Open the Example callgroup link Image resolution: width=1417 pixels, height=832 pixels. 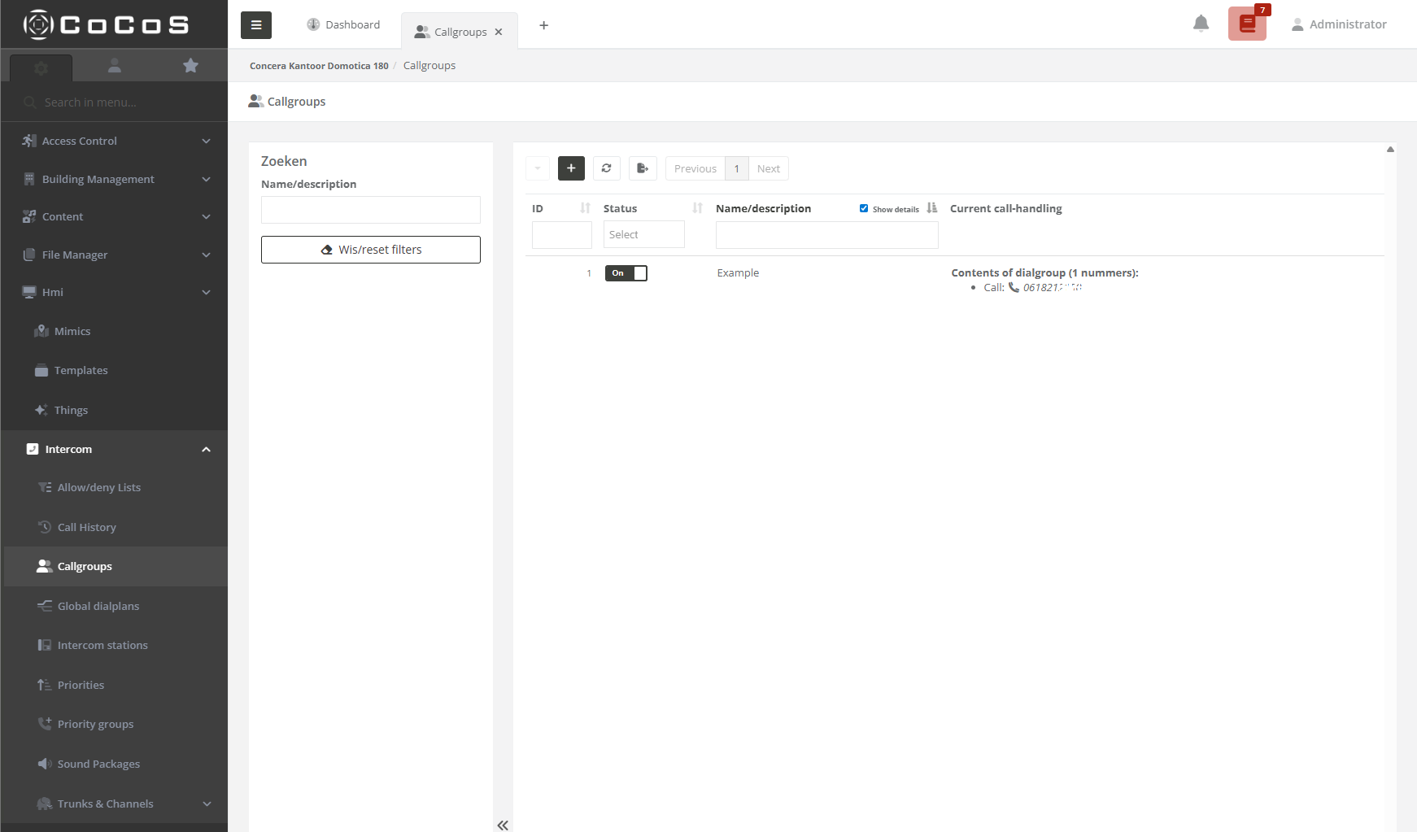pyautogui.click(x=738, y=273)
